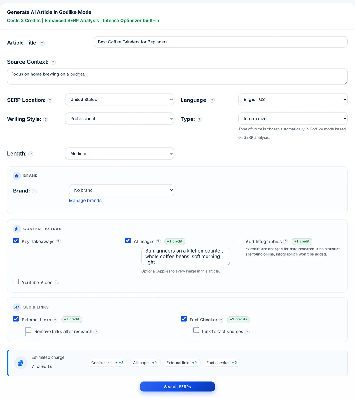This screenshot has width=355, height=399.
Task: Enable the Add Infographics checkbox
Action: pos(240,241)
